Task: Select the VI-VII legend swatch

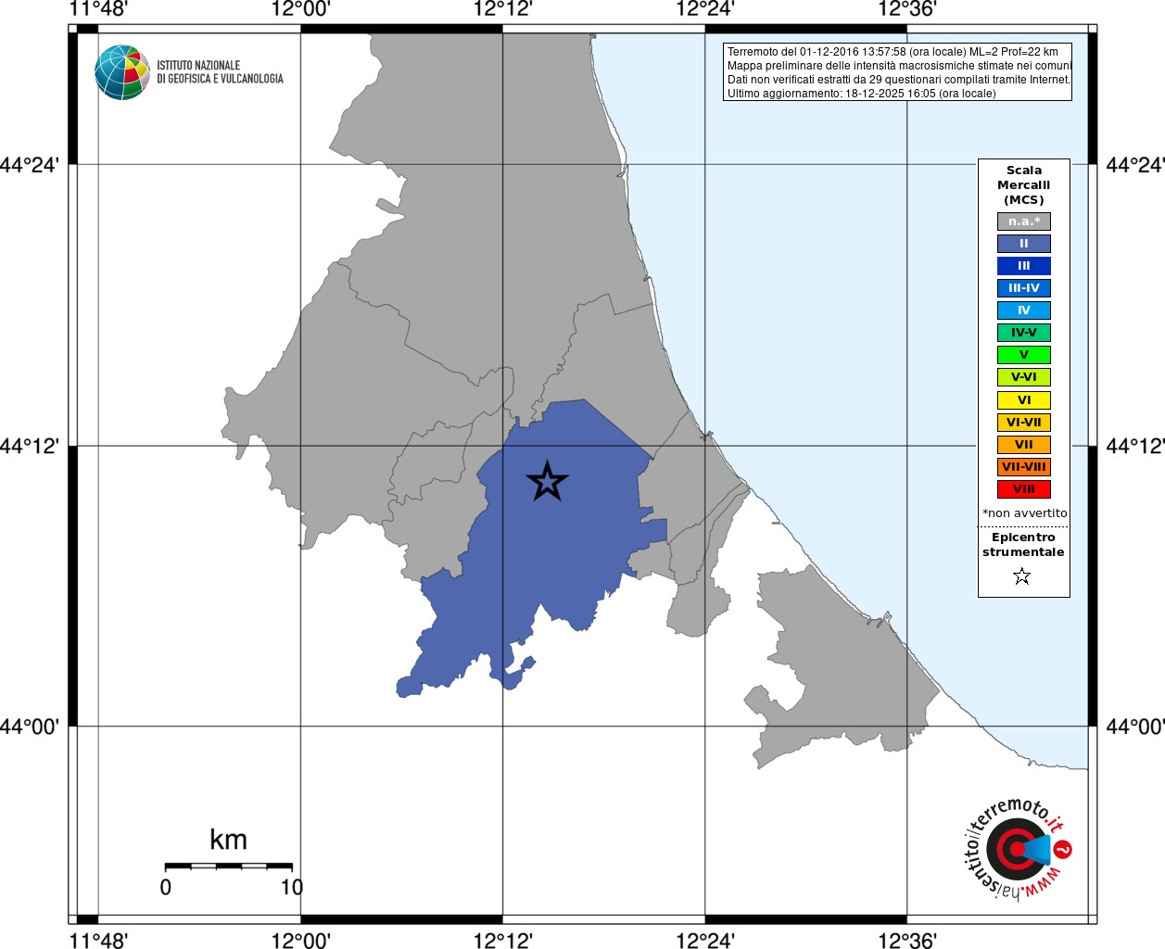Action: tap(1024, 423)
